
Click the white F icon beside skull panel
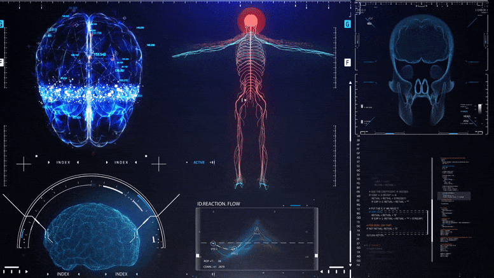[x=348, y=62]
